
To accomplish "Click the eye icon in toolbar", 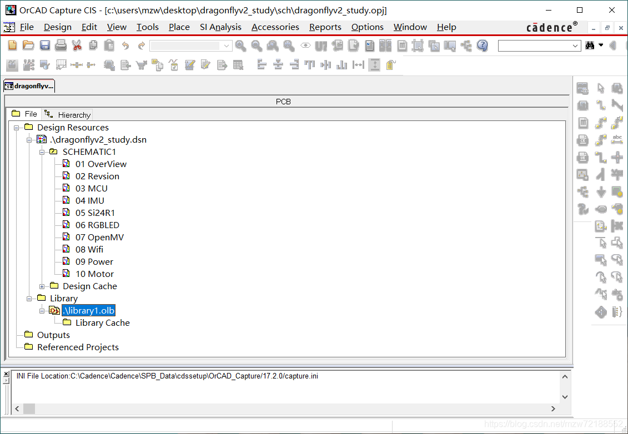I will click(x=305, y=46).
